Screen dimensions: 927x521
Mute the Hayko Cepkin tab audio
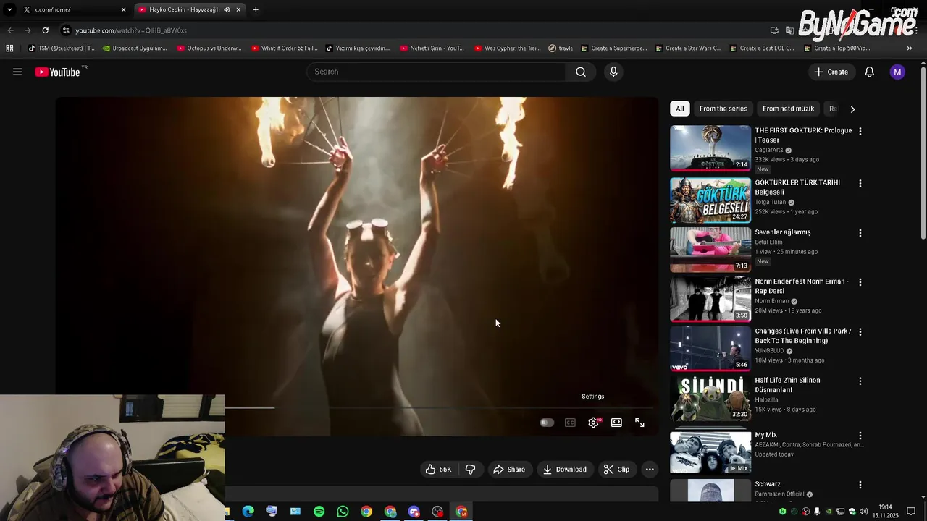click(x=227, y=9)
